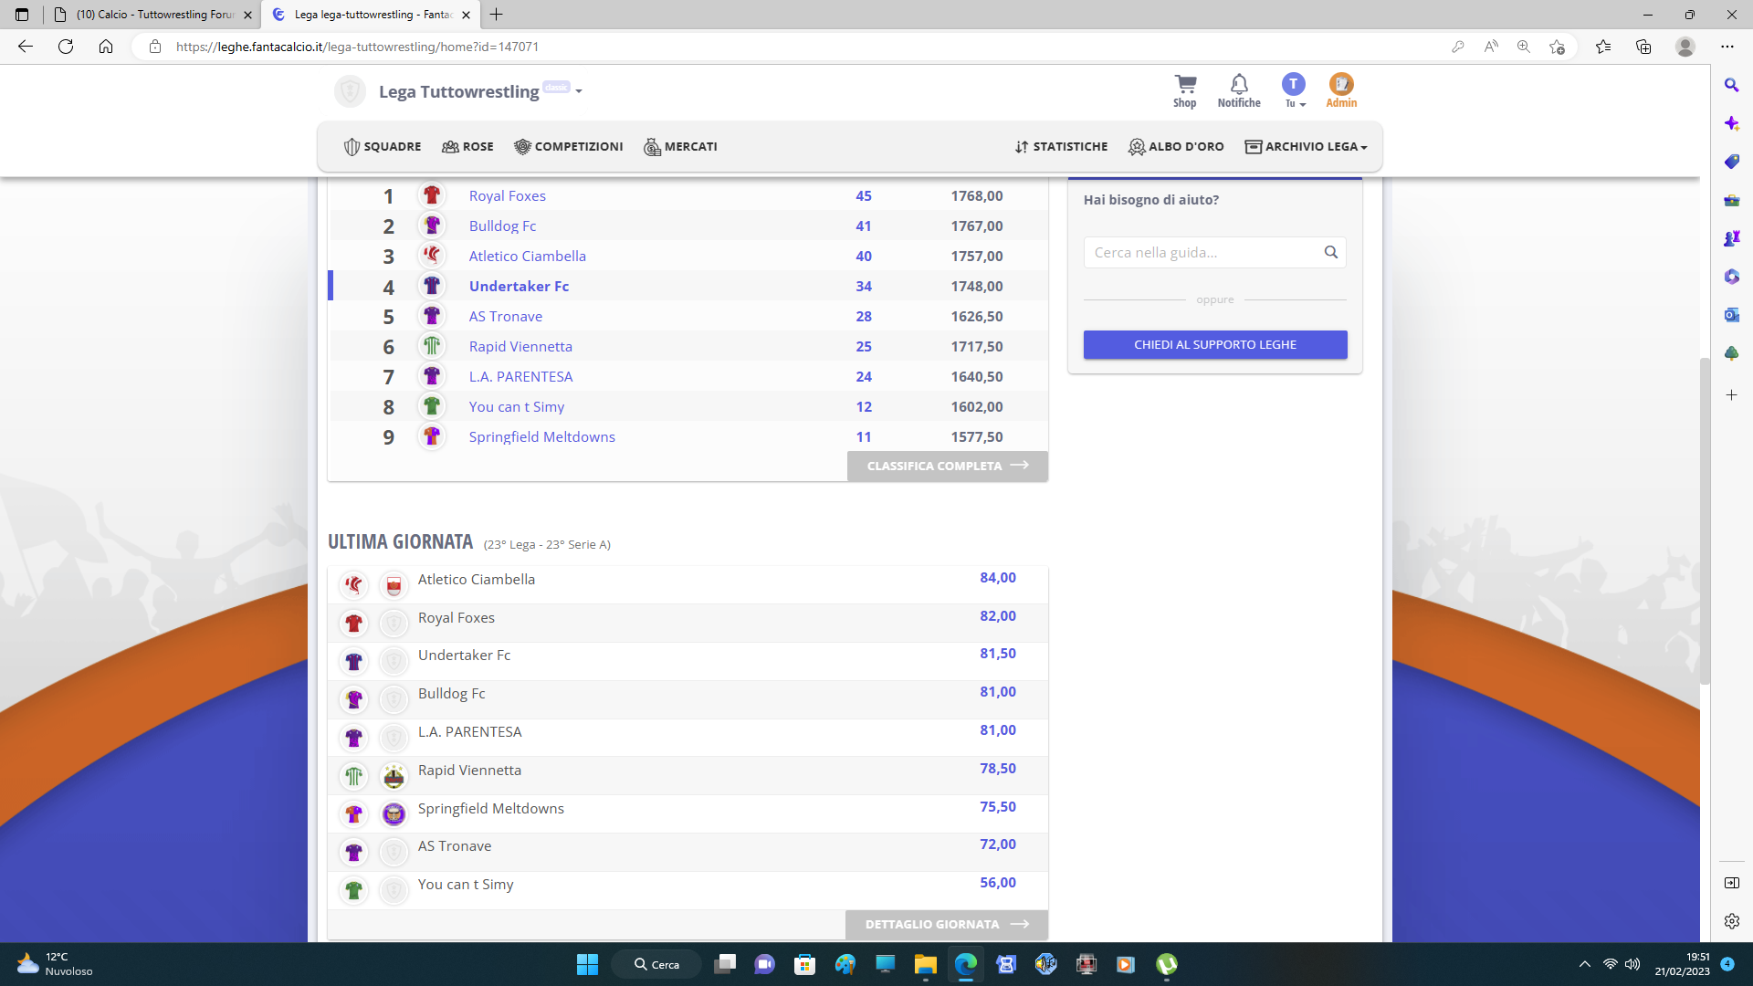
Task: Click the magnifier in guide search
Action: 1330,252
